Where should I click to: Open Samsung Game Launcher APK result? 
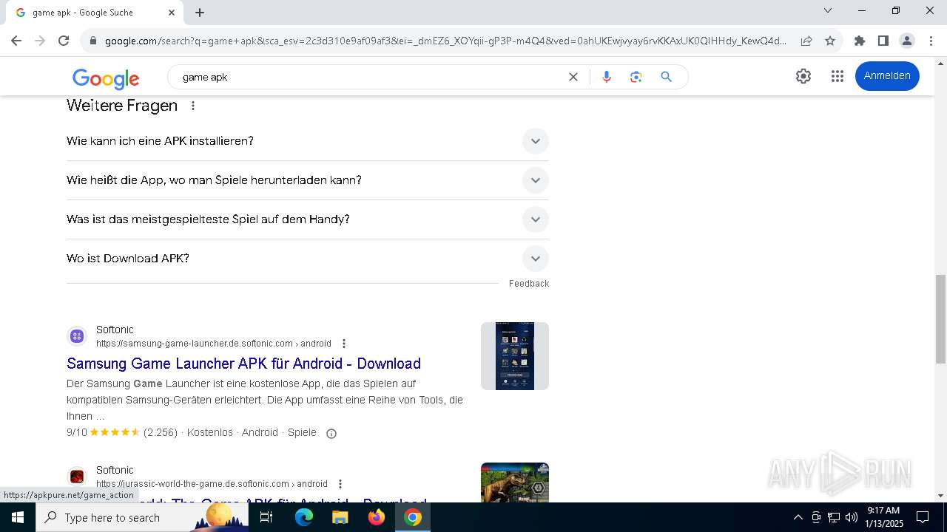243,364
